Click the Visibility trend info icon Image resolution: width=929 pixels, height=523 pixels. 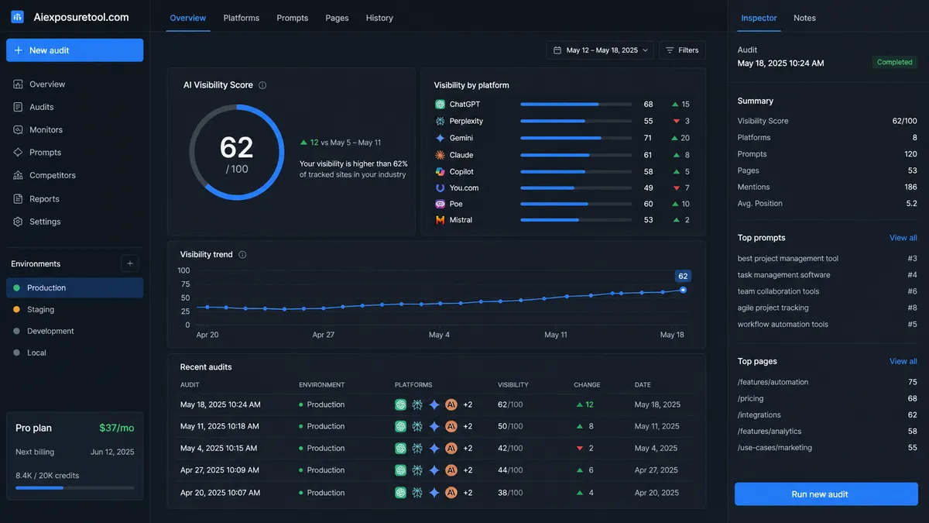242,255
